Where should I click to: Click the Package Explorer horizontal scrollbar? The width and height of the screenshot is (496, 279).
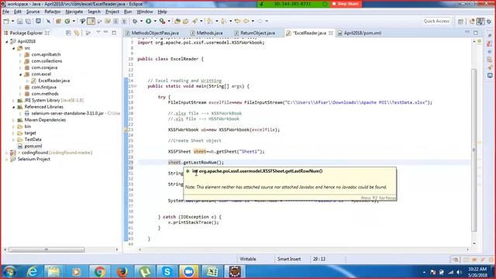point(46,250)
